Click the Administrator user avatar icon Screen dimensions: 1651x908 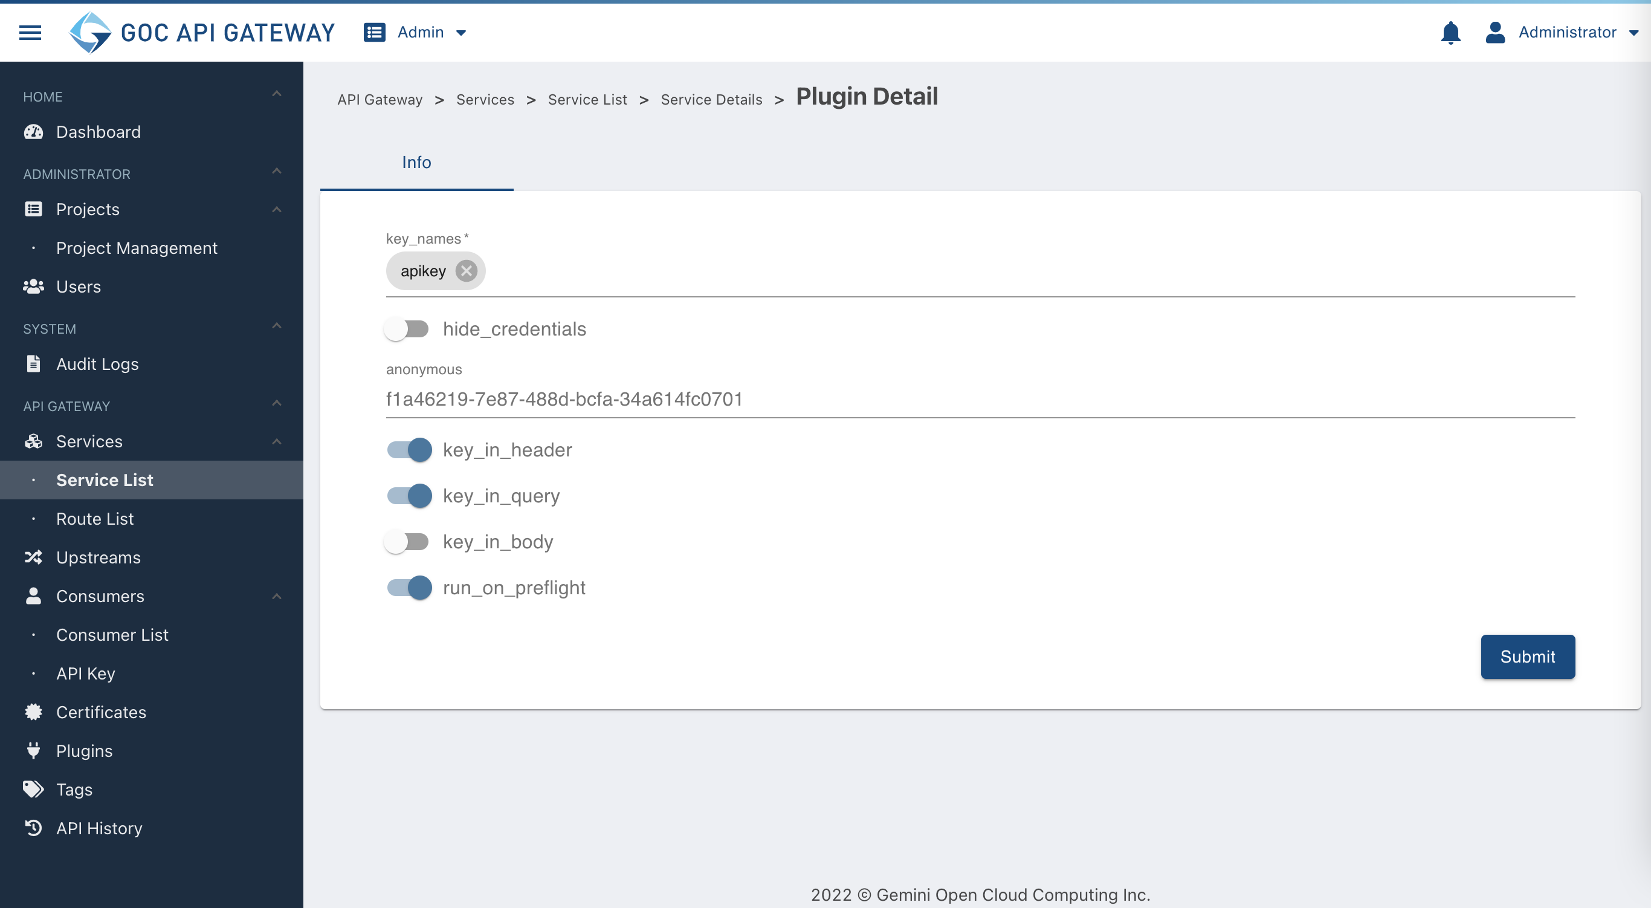(x=1494, y=32)
